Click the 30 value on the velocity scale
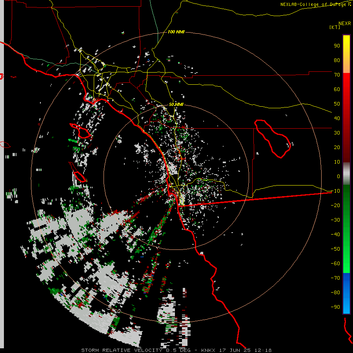Viewport: 353px width, 353px height. (337, 133)
